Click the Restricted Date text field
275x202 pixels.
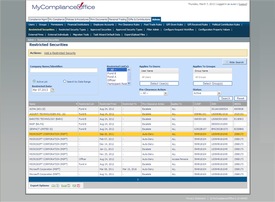click(x=41, y=90)
